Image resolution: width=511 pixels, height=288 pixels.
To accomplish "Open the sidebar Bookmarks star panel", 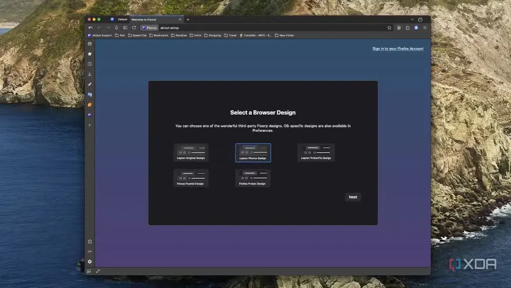I will point(89,54).
